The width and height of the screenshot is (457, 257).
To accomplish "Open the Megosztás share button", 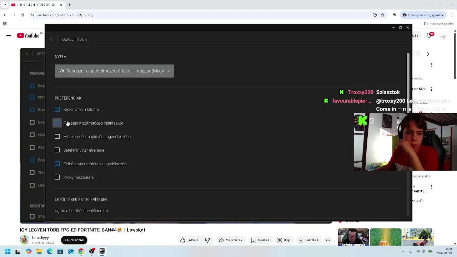I will coord(230,240).
